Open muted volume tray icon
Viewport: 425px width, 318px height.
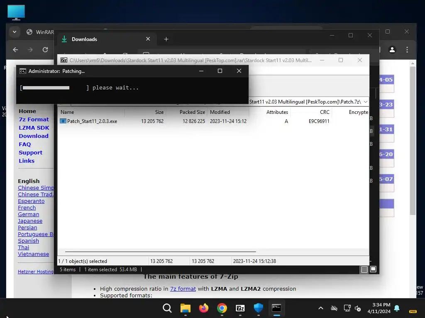(x=358, y=308)
